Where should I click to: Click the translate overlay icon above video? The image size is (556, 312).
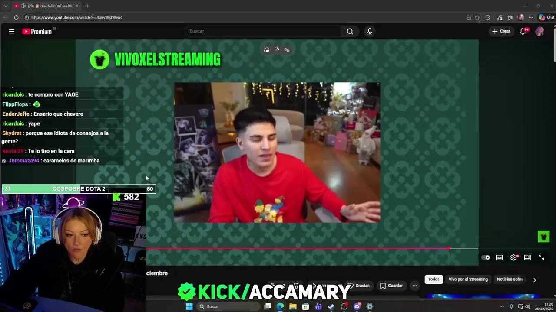(x=287, y=50)
